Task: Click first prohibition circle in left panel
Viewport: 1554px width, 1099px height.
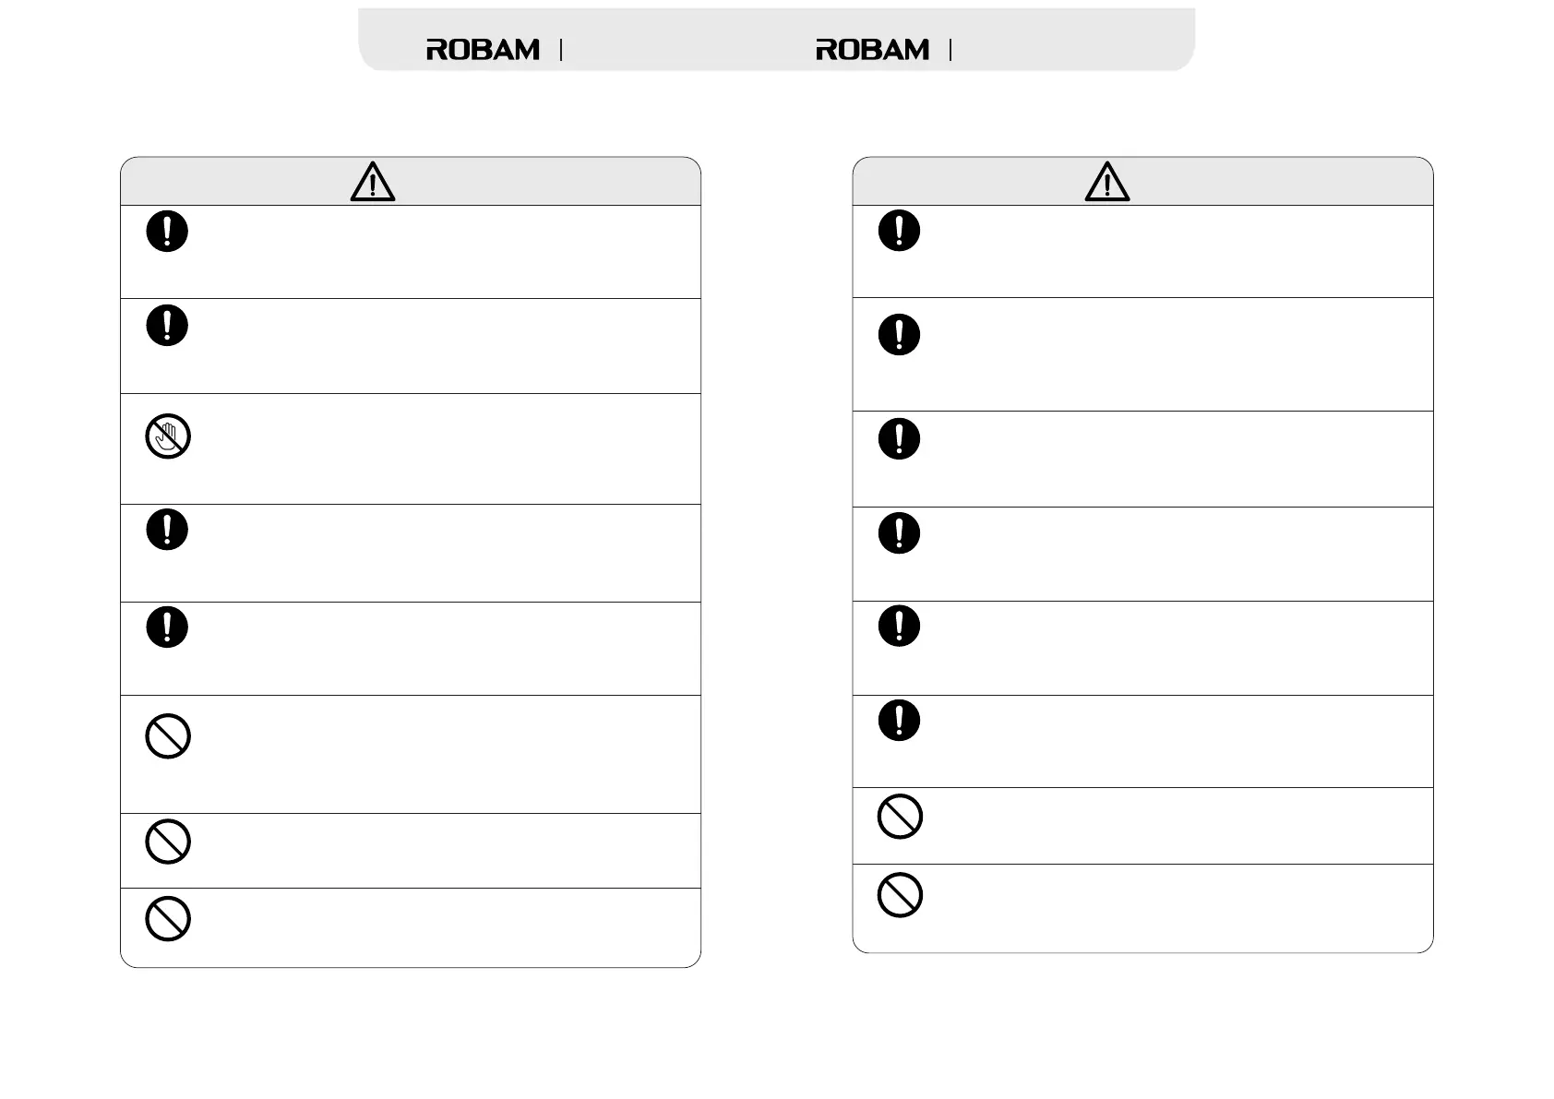Action: [168, 736]
